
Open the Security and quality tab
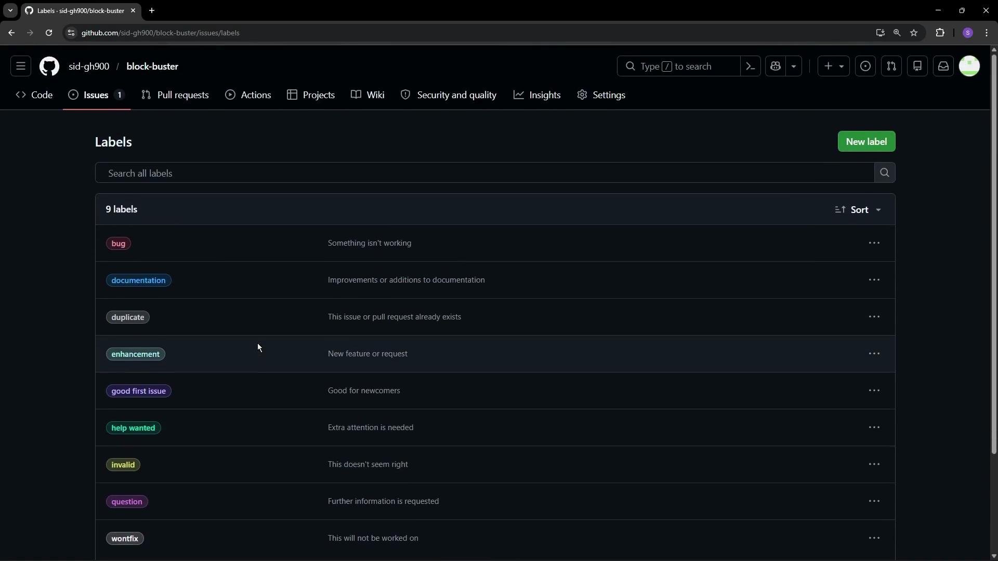tap(449, 95)
